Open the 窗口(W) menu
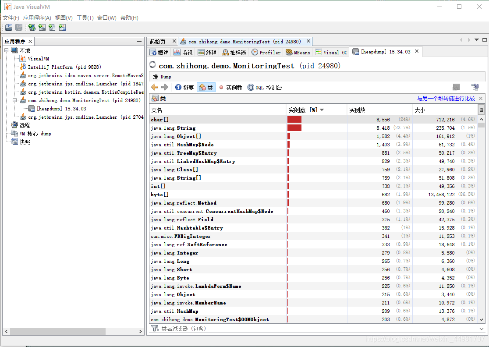489x347 pixels. tap(107, 18)
